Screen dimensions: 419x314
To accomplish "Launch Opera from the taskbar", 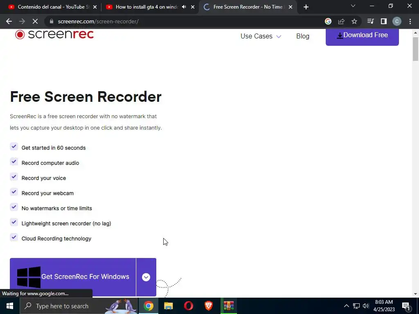I will 188,306.
